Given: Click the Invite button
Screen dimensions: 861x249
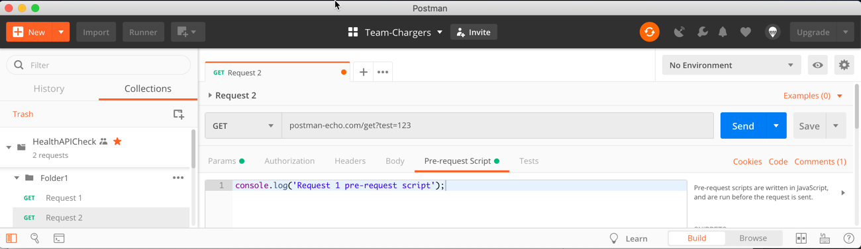Looking at the screenshot, I should [x=474, y=32].
